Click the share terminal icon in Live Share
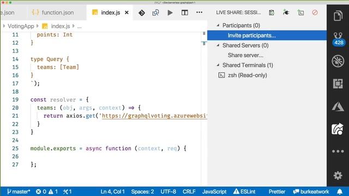Image resolution: width=349 pixels, height=196 pixels. 300,13
